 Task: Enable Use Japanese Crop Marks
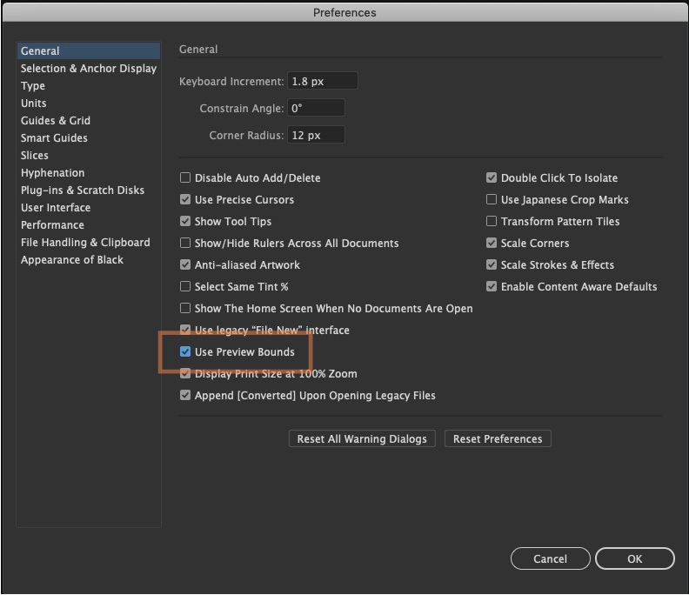click(492, 199)
